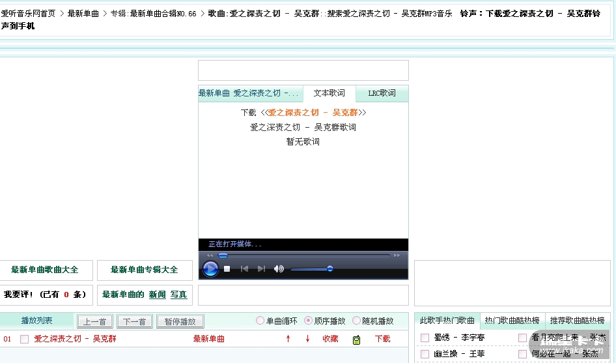Click 我要评 comment link
Image resolution: width=616 pixels, height=363 pixels.
click(45, 295)
